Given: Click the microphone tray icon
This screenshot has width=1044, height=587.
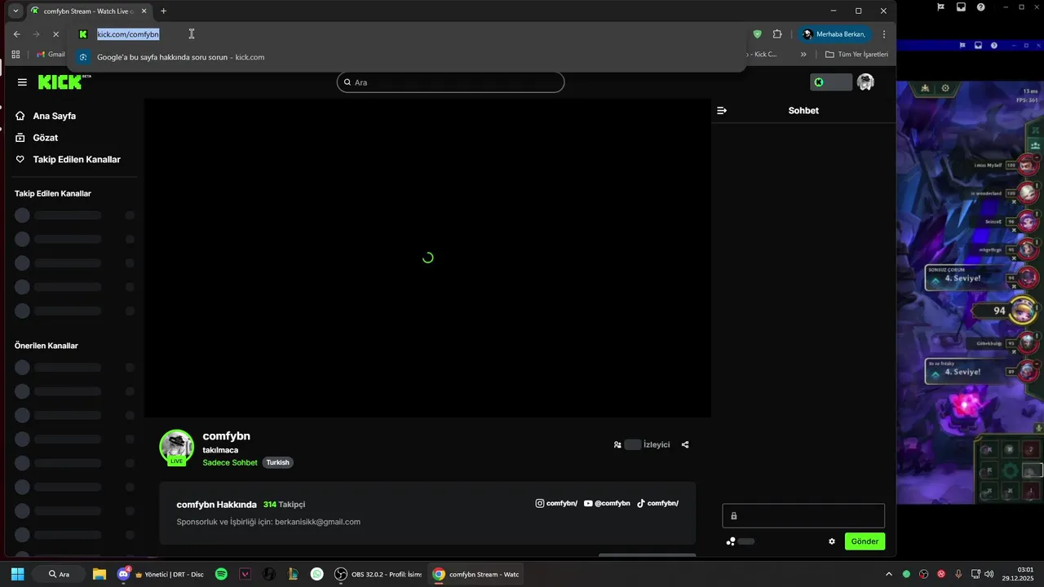Looking at the screenshot, I should pyautogui.click(x=958, y=574).
